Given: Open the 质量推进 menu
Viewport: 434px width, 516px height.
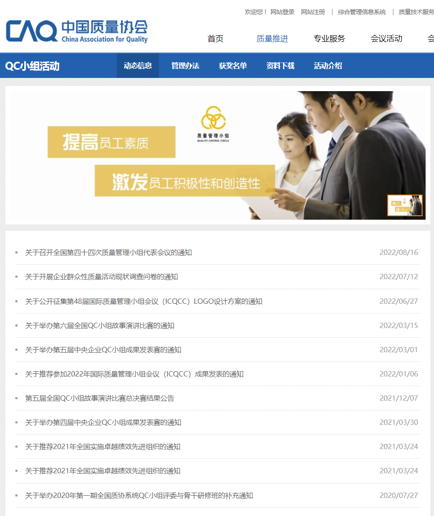Looking at the screenshot, I should click(x=272, y=39).
